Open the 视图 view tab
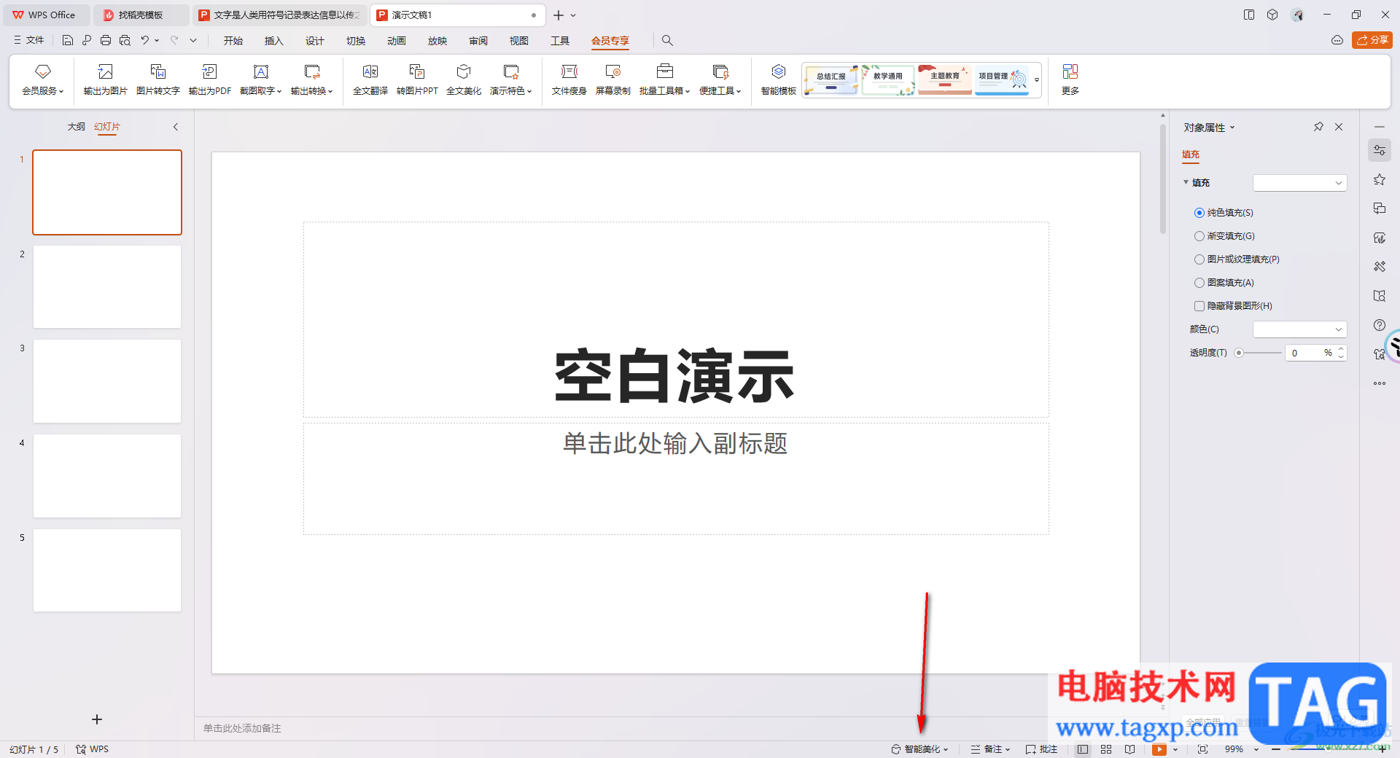Viewport: 1400px width, 758px height. click(x=519, y=41)
